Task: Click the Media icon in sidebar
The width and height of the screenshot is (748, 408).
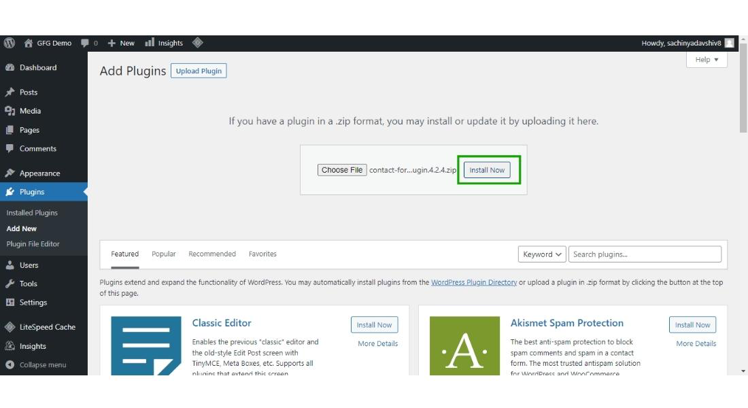Action: click(10, 111)
